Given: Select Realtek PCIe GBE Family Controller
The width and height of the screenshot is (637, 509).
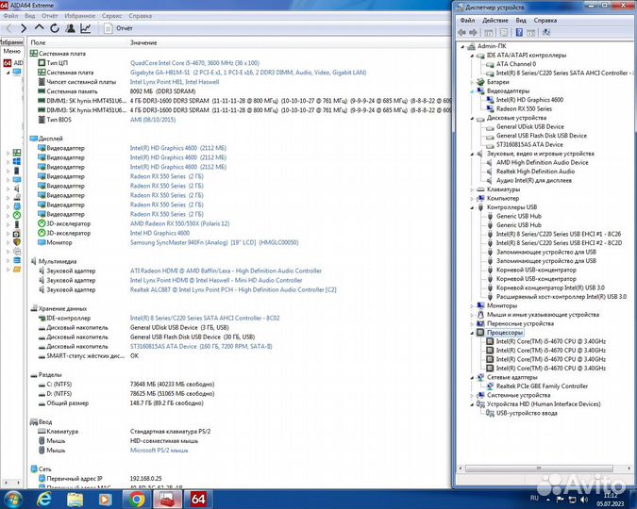Looking at the screenshot, I should click(x=542, y=386).
